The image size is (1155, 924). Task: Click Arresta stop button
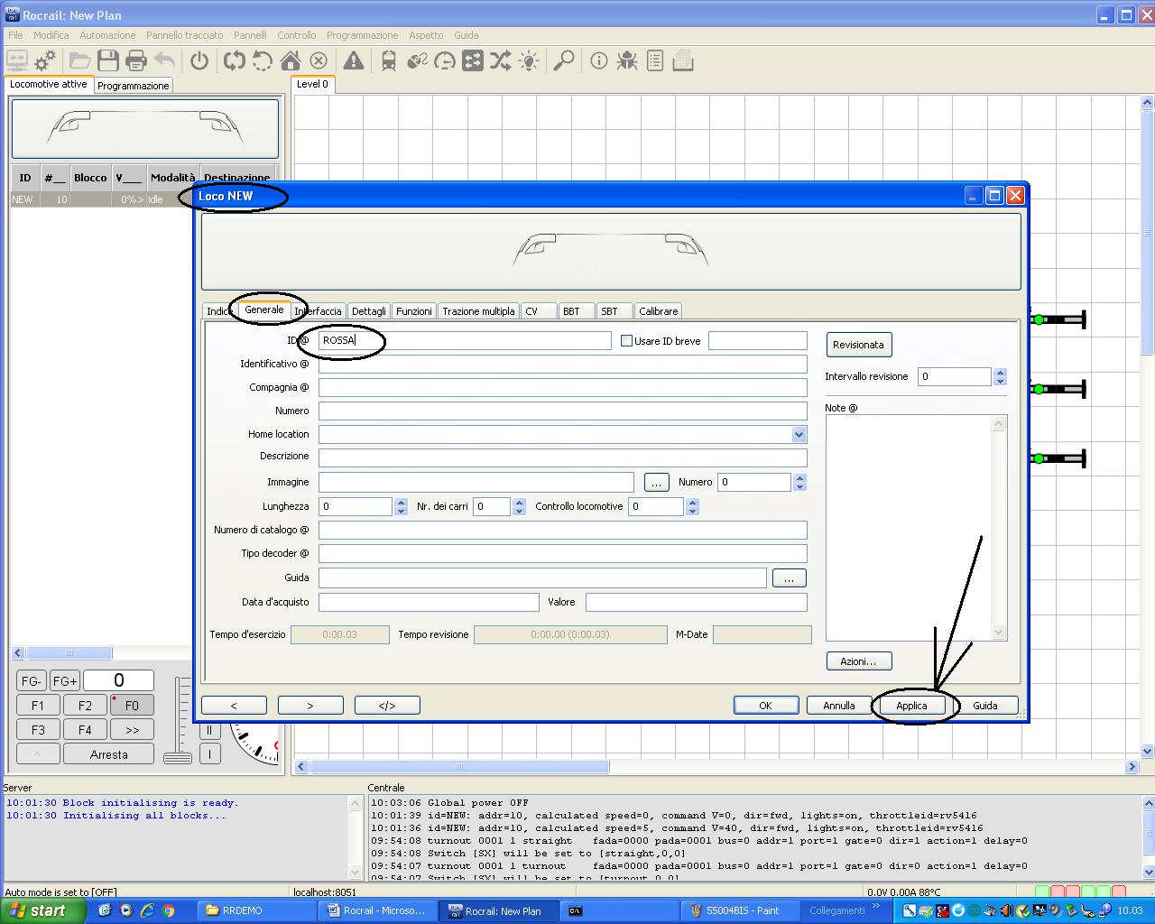pyautogui.click(x=108, y=754)
